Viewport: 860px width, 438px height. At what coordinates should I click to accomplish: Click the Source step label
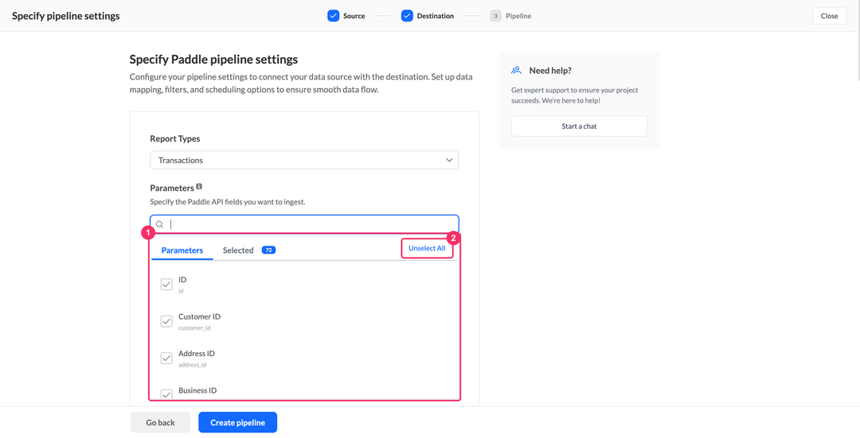coord(354,16)
